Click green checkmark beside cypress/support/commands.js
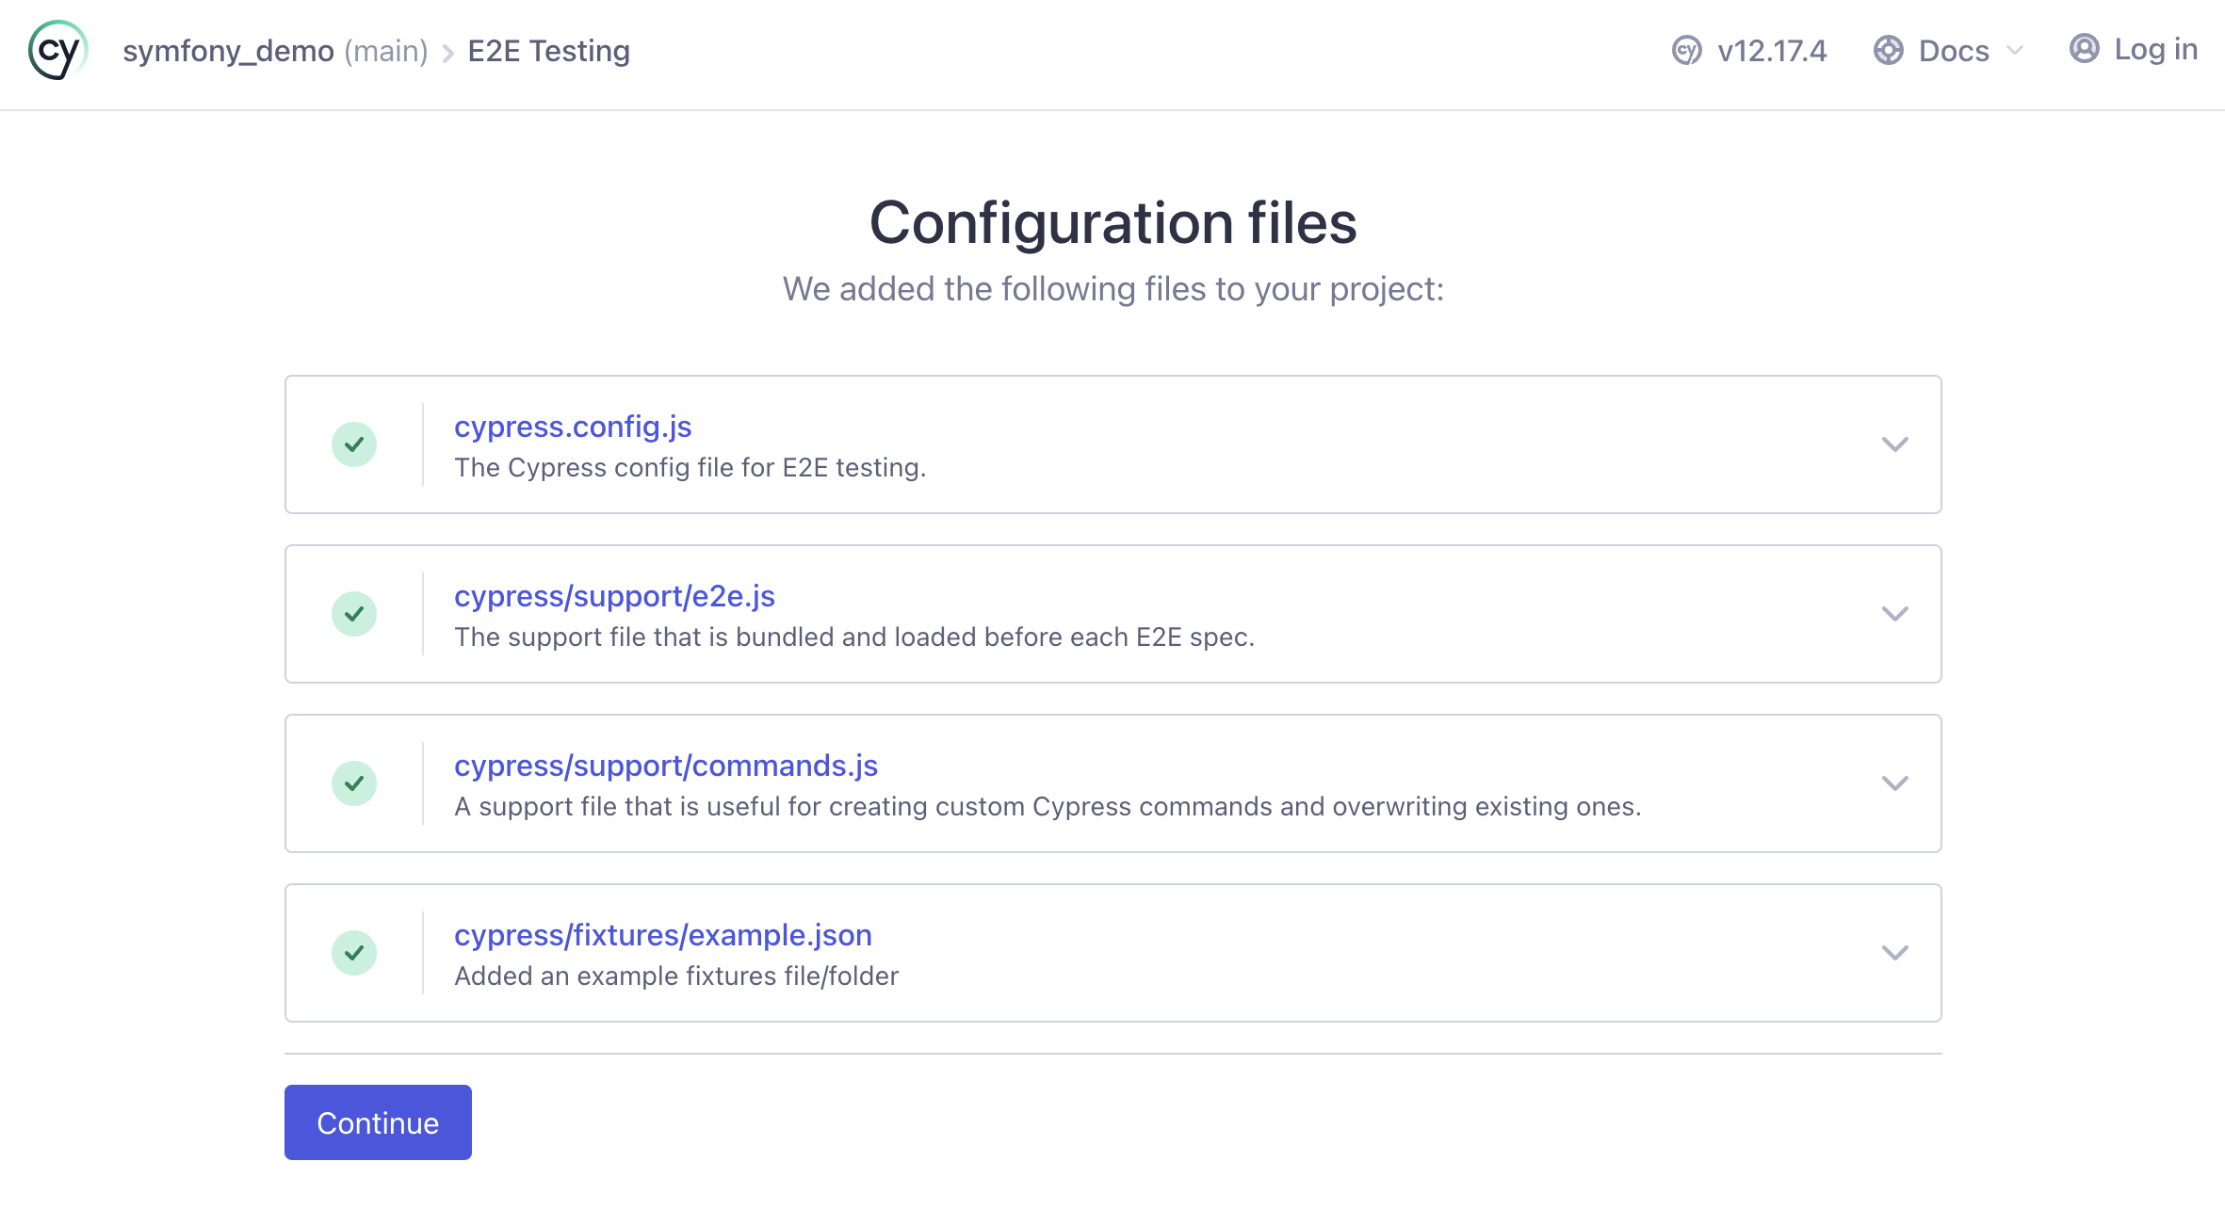 pyautogui.click(x=354, y=783)
